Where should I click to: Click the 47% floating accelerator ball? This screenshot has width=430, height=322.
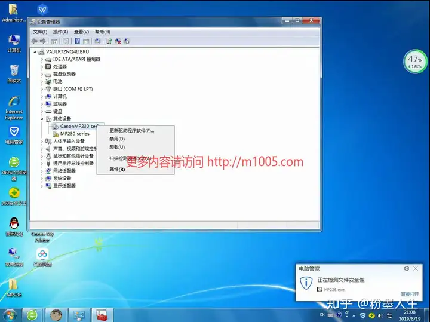point(415,62)
